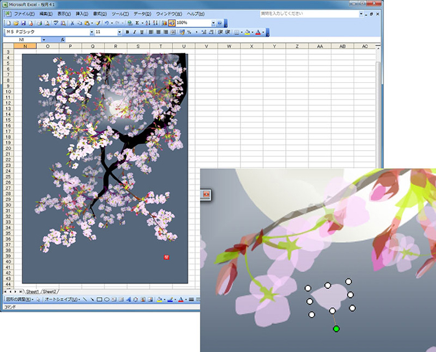Select the Oval shape tool
The height and width of the screenshot is (352, 436).
[106, 300]
